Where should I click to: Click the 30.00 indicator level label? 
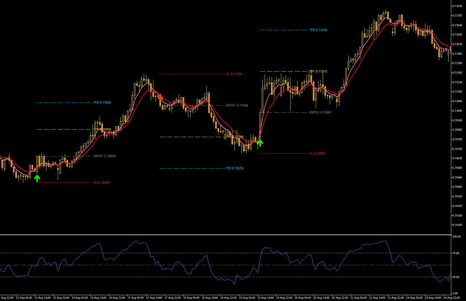(456, 277)
